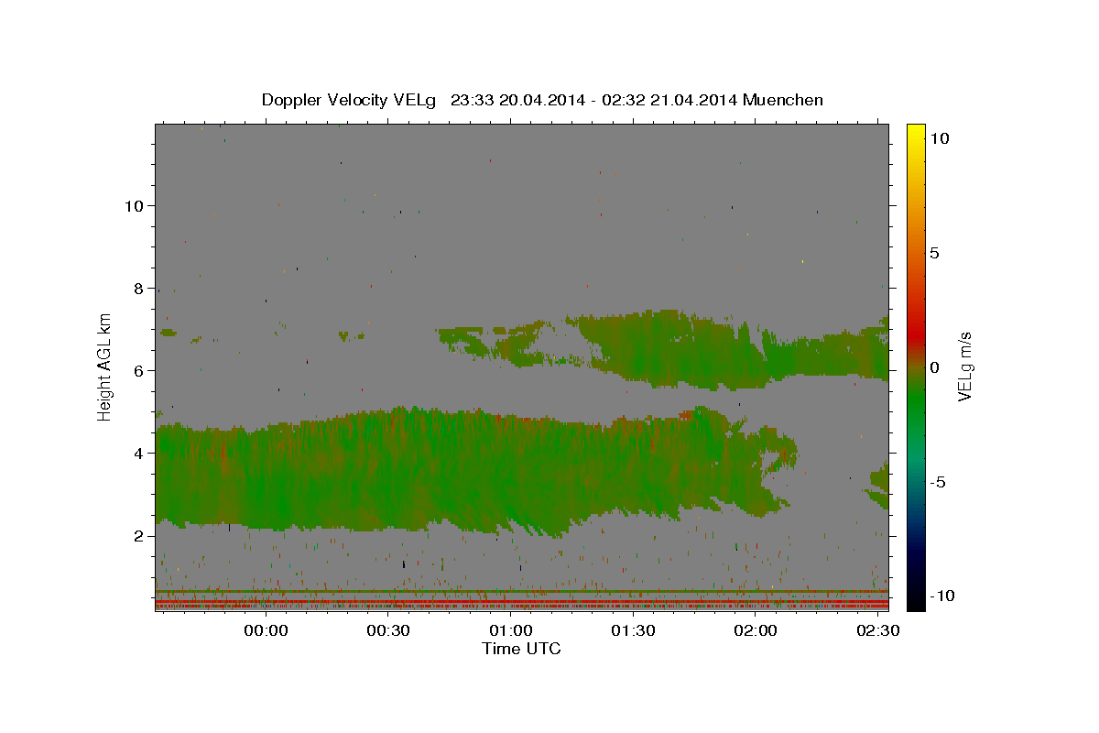
Task: Click the height tick label 10
Action: [x=133, y=206]
